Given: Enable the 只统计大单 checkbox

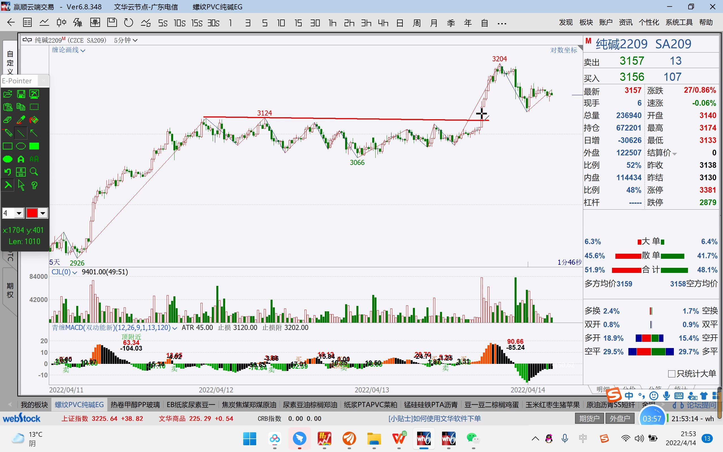Looking at the screenshot, I should pyautogui.click(x=671, y=374).
